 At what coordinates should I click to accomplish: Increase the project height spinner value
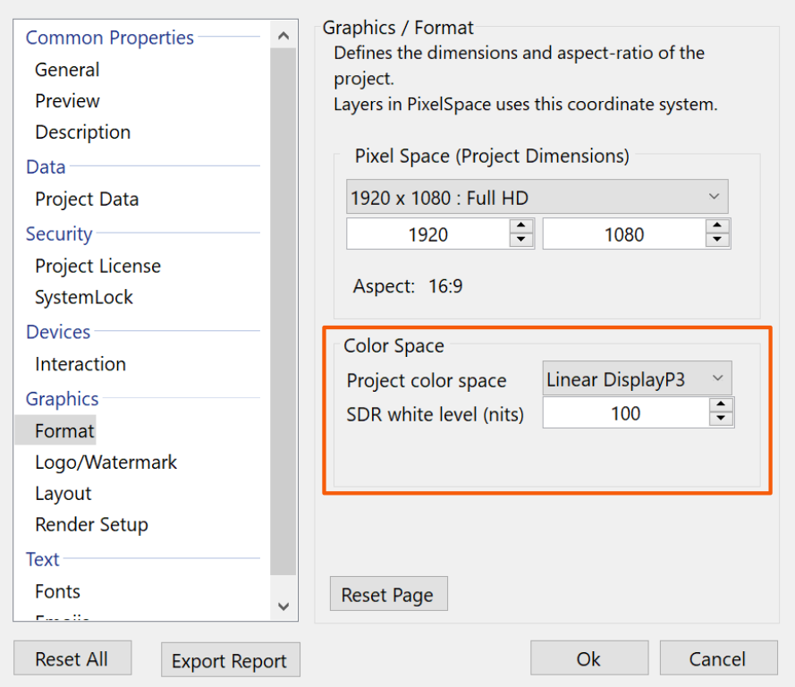717,227
